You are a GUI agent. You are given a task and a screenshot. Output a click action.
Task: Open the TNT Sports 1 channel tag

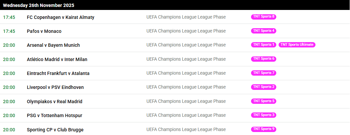click(x=264, y=45)
